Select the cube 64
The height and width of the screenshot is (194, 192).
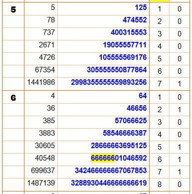coord(143,96)
